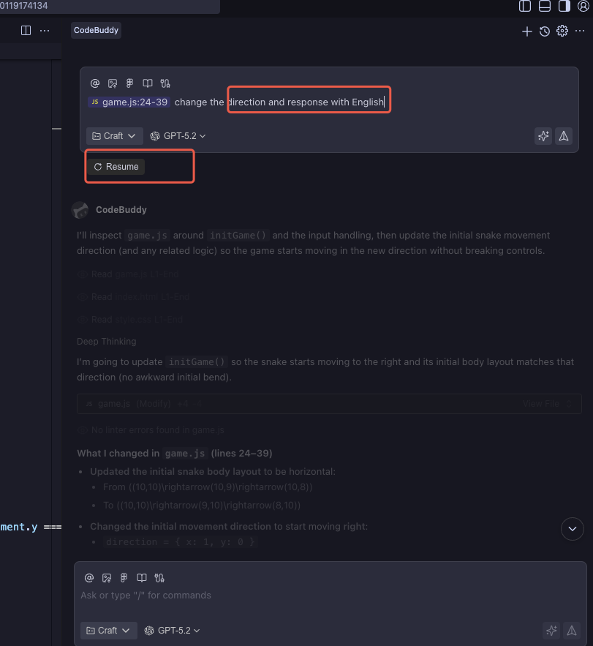Open GPT-5.2 model dropdown in edit box
The width and height of the screenshot is (593, 646).
click(x=178, y=136)
